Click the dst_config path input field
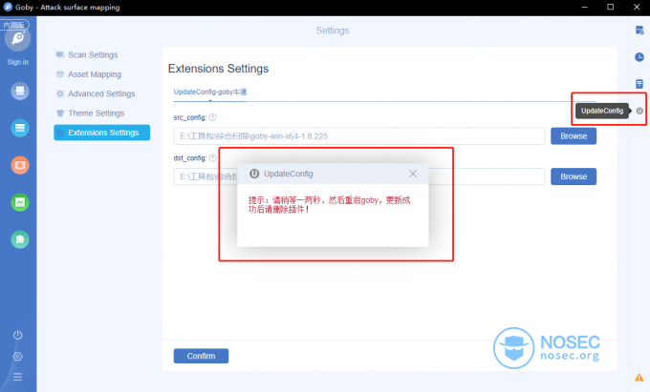 (359, 176)
